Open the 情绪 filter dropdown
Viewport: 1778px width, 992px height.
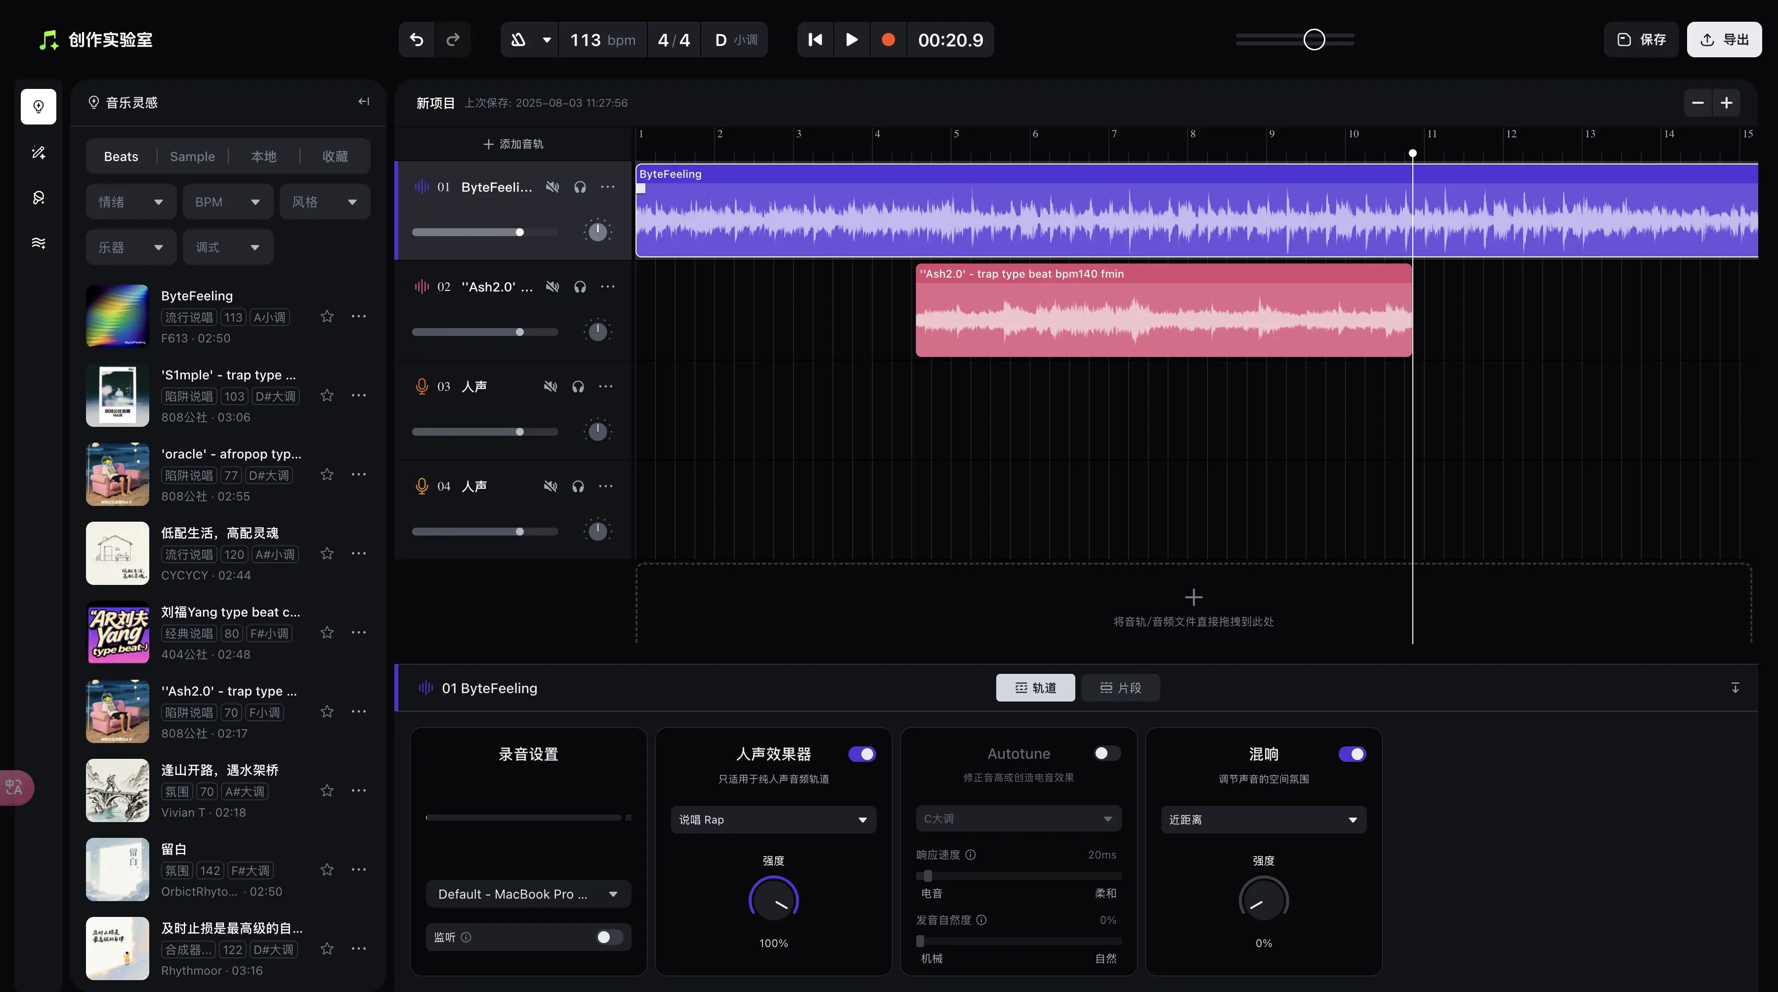130,202
